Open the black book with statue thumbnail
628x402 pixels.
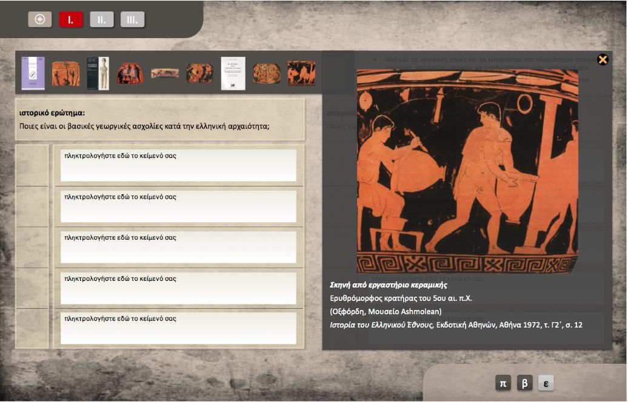(98, 73)
